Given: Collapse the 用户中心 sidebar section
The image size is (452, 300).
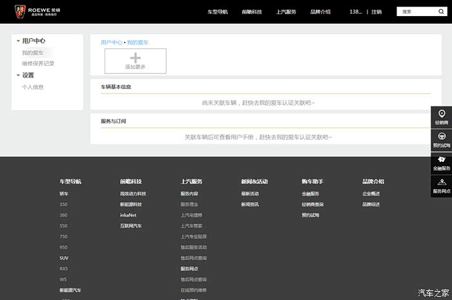Looking at the screenshot, I should click(17, 41).
